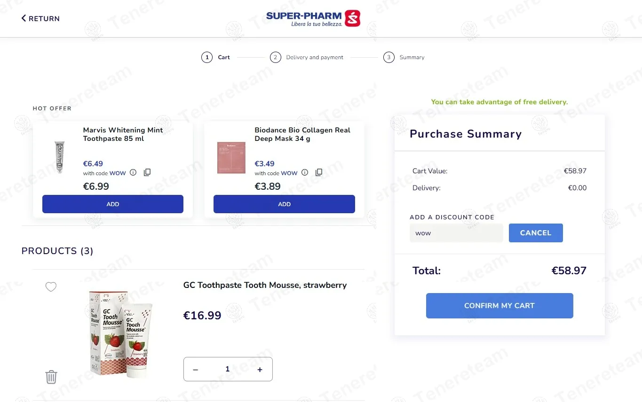The height and width of the screenshot is (402, 642).
Task: Open info icon for Biodance mask code
Action: (305, 172)
